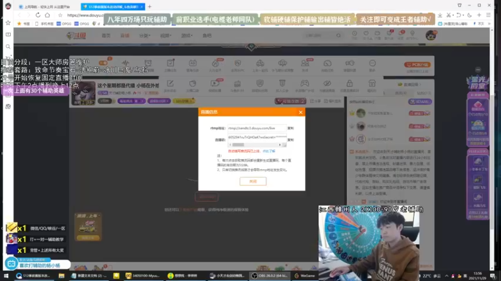Open a new browser tab with the plus button

150,6
